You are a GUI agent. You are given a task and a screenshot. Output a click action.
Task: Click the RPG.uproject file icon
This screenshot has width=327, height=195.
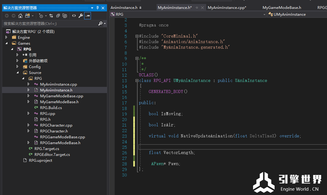[x=25, y=160]
